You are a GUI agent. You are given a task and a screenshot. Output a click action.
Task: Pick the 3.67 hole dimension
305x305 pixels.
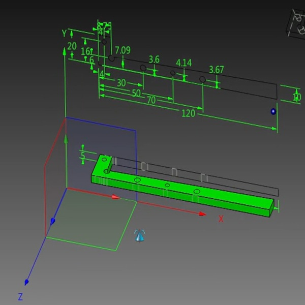coord(217,70)
